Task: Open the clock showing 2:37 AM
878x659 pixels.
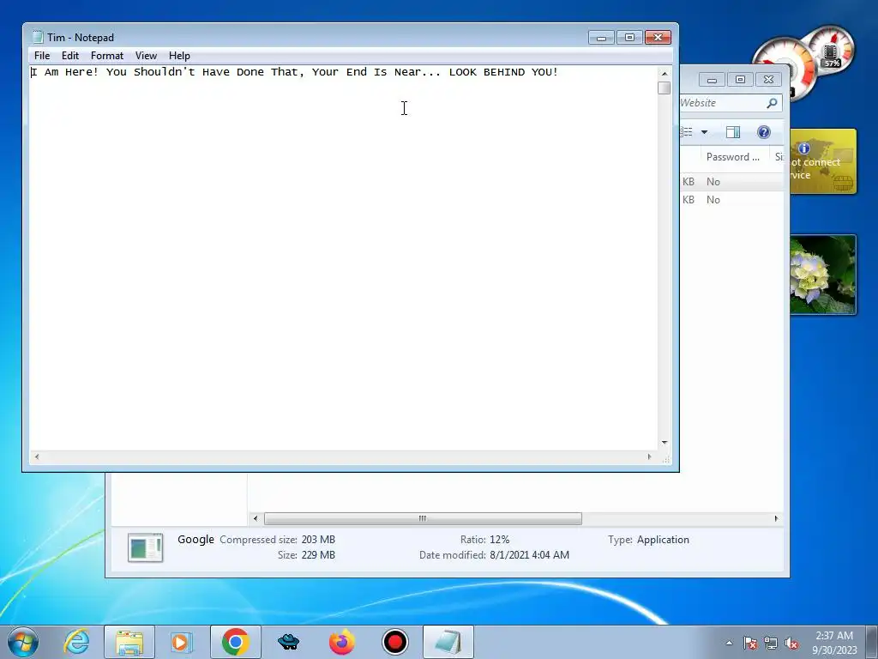Action: (834, 643)
